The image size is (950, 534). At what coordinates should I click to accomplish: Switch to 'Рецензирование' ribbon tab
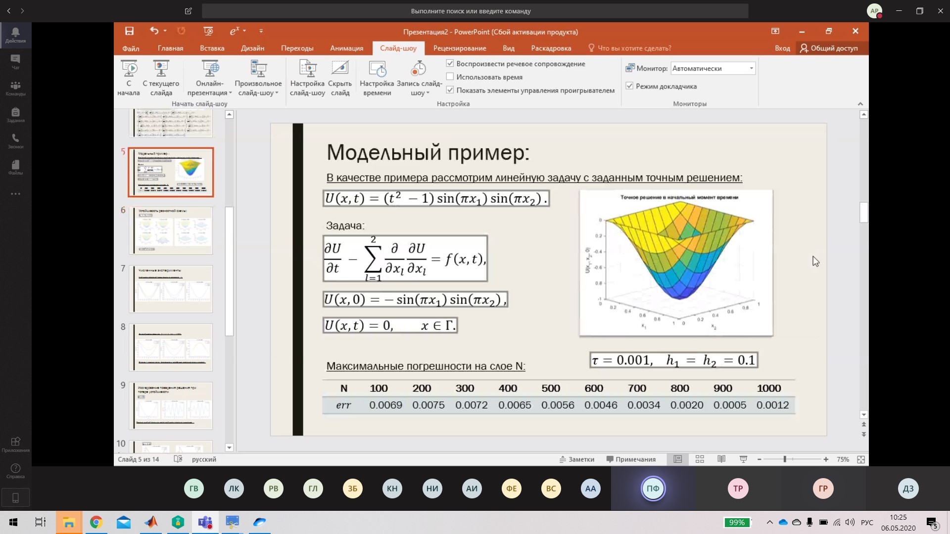(x=460, y=48)
